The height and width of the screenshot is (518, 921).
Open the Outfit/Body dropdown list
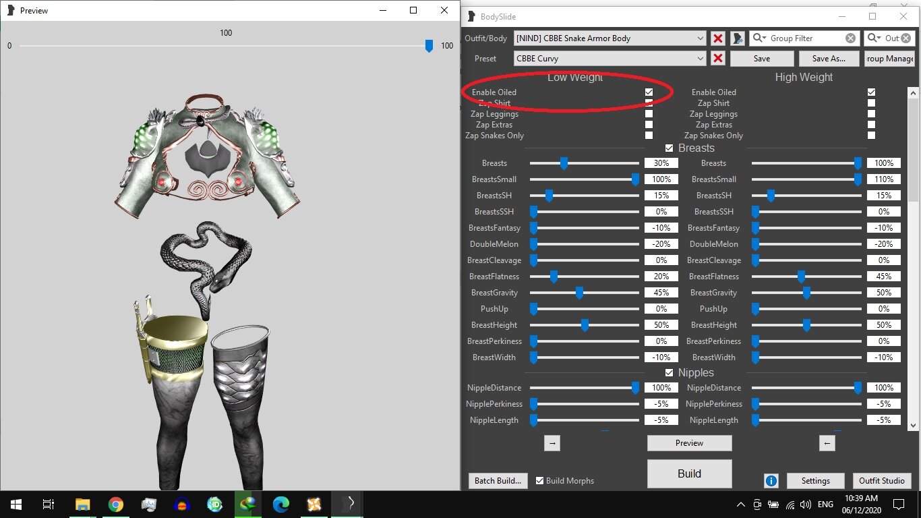(x=610, y=38)
